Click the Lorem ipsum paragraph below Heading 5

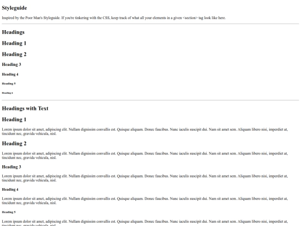(x=145, y=223)
